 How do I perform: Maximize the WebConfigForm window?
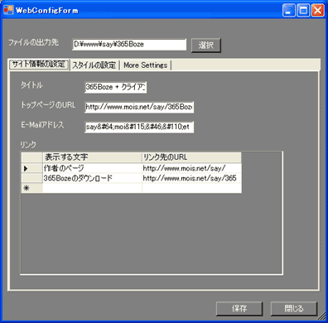(x=303, y=11)
